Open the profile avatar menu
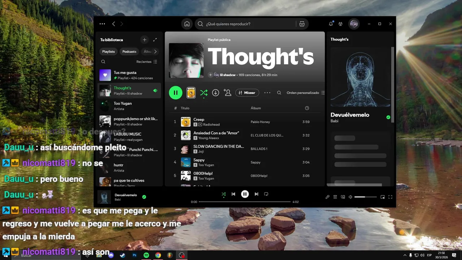Screen dimensions: 462x260 tap(354, 24)
